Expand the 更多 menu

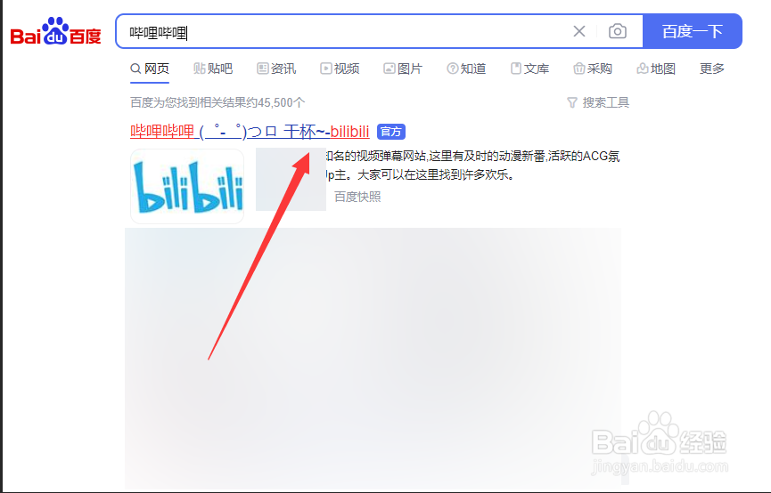click(712, 69)
